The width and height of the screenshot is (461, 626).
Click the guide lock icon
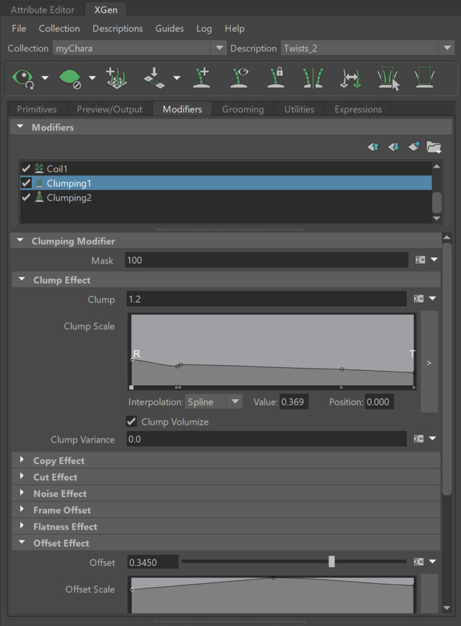276,78
